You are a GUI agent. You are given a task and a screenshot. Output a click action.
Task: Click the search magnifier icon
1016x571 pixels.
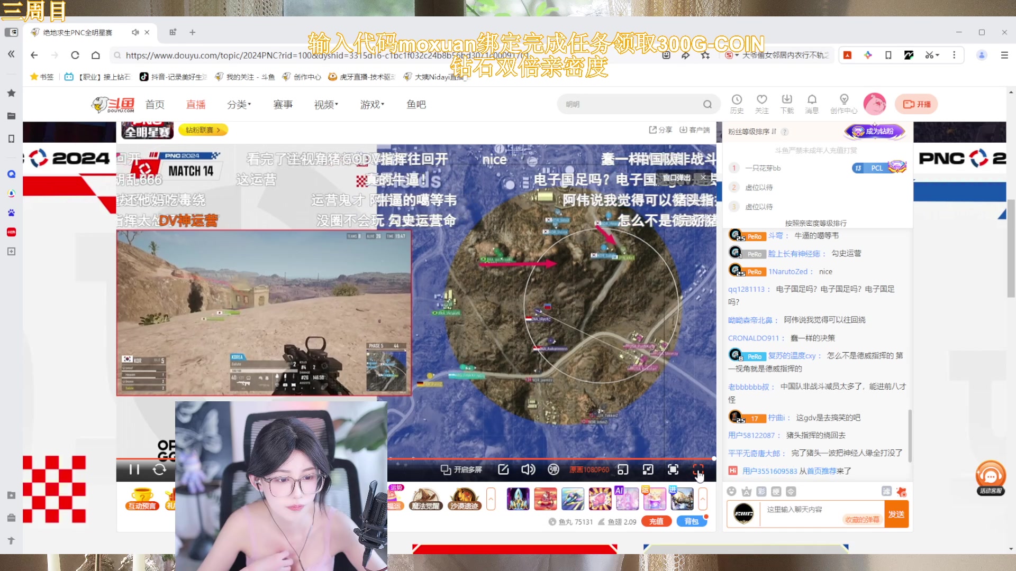(x=707, y=104)
